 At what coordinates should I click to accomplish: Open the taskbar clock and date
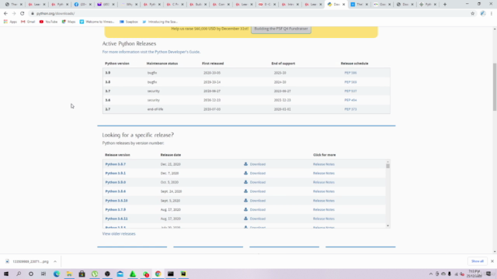[x=474, y=274]
